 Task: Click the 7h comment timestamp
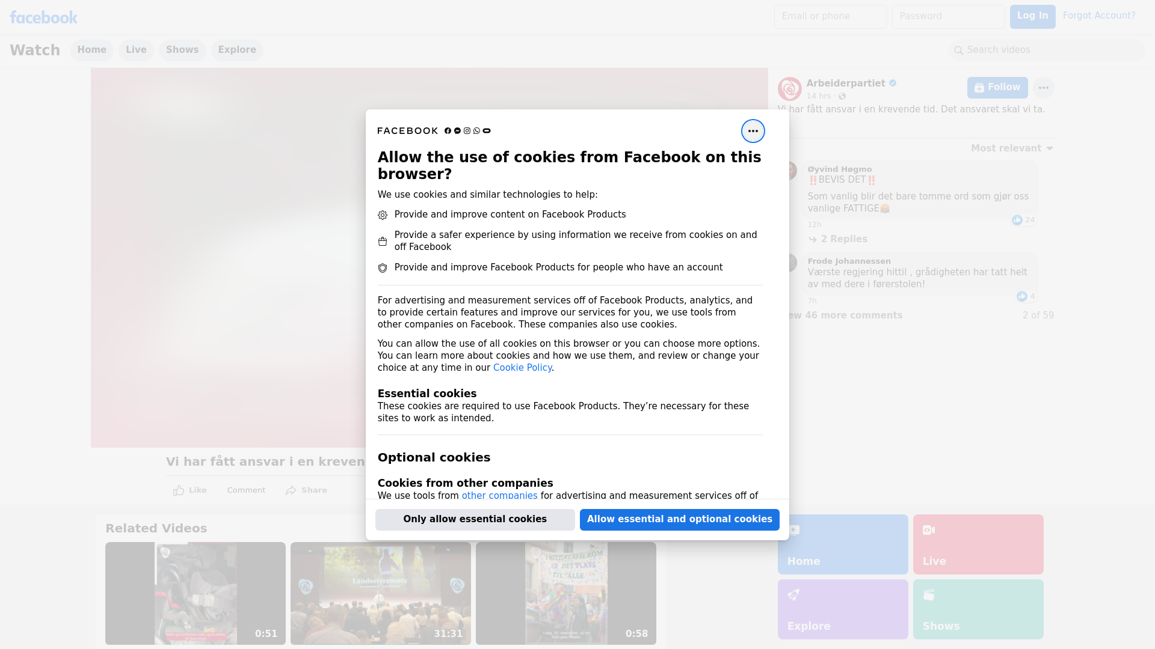click(x=812, y=301)
